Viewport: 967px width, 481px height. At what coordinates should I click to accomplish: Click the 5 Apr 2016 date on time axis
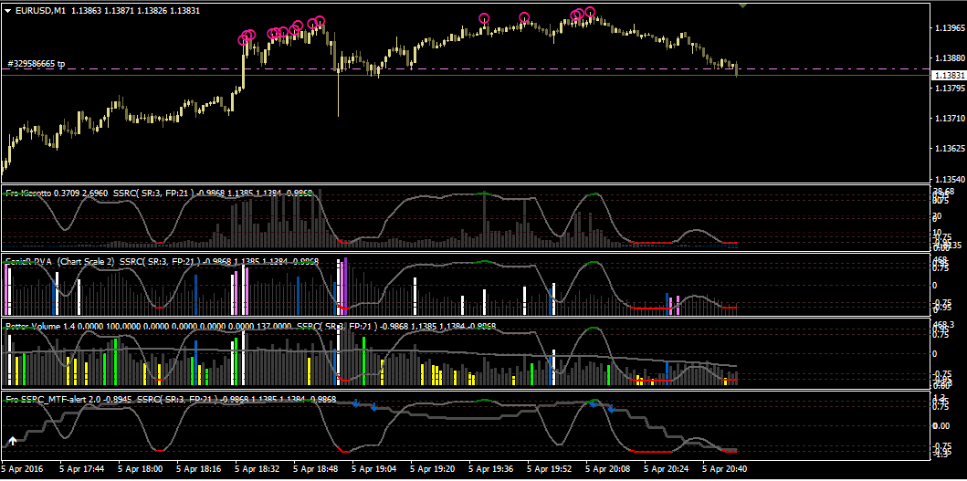point(23,468)
